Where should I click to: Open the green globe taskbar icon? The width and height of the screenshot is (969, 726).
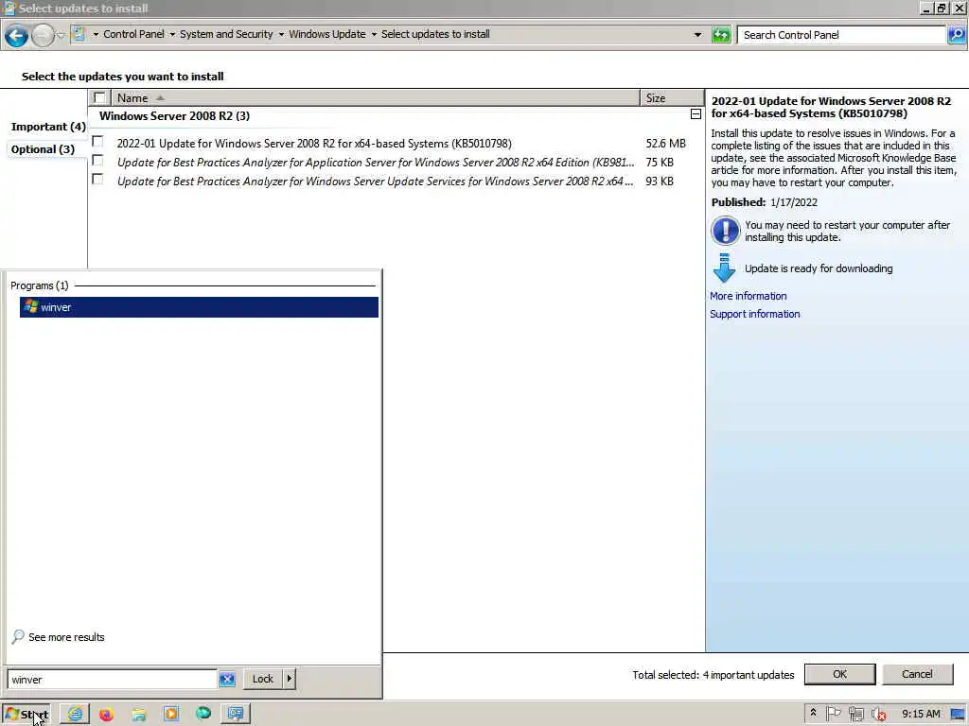(x=203, y=714)
